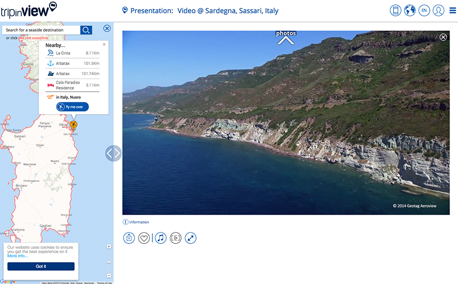Open the map Terms of Use link
Image resolution: width=458 pixels, height=284 pixels.
(x=104, y=283)
